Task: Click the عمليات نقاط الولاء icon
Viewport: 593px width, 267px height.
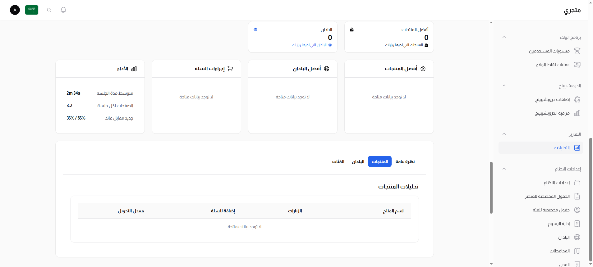Action: coord(577,65)
